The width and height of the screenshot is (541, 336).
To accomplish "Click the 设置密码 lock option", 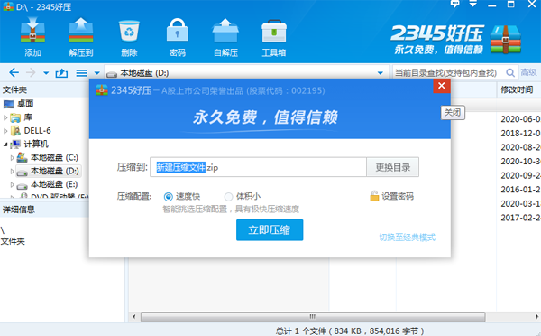I will point(391,196).
